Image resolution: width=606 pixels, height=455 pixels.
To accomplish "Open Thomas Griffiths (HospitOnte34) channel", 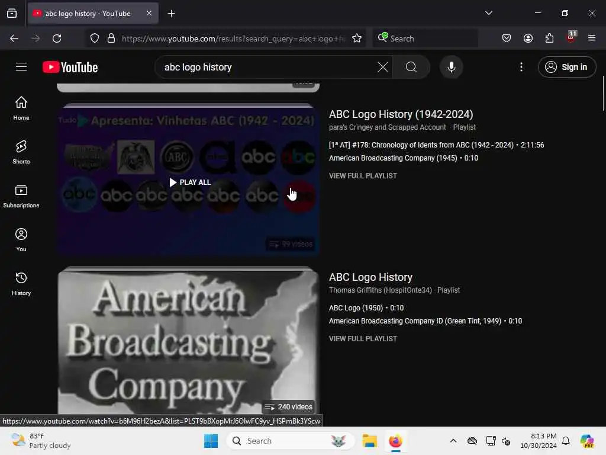I will (x=381, y=290).
